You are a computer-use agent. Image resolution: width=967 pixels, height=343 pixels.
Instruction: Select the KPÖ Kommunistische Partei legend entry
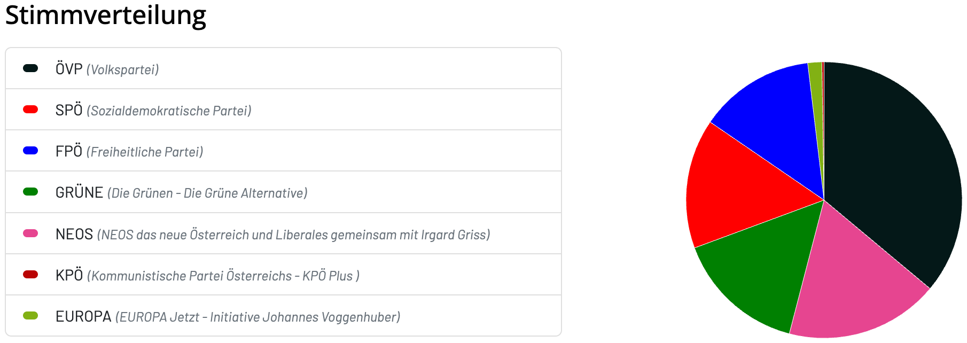pyautogui.click(x=283, y=275)
